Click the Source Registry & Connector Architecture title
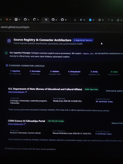 (42, 40)
